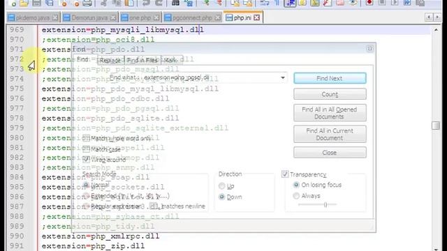Viewport: 447px width, 251px height.
Task: Close the php.ini tab with its X
Action: tap(256, 17)
